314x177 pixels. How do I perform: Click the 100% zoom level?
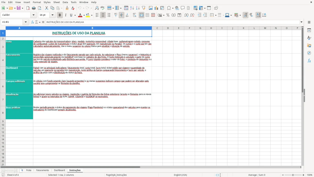point(310,175)
